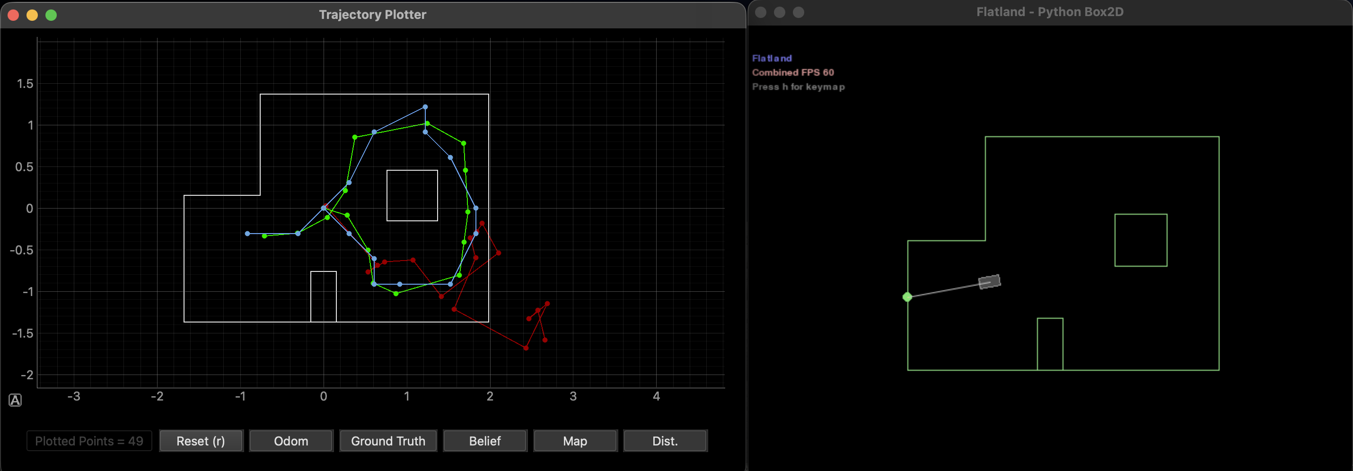
Task: Click the Reset (r) button
Action: pos(201,441)
